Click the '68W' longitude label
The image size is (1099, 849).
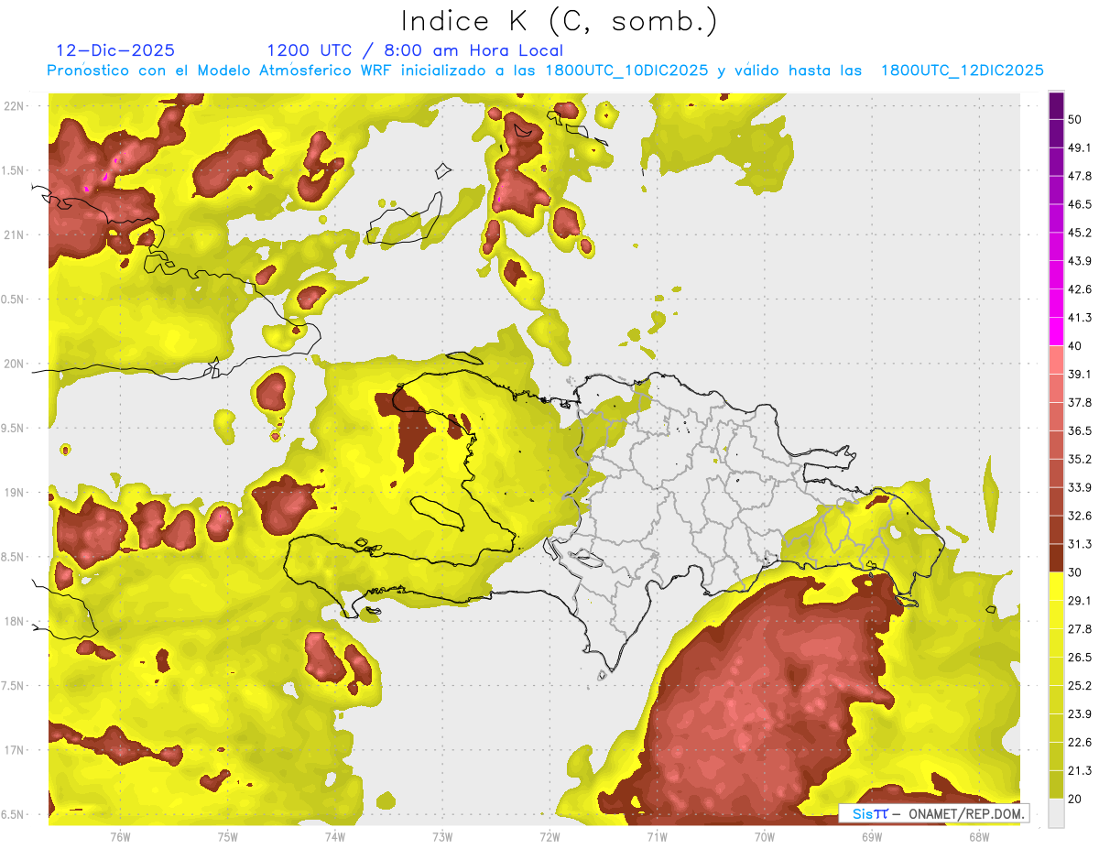979,837
